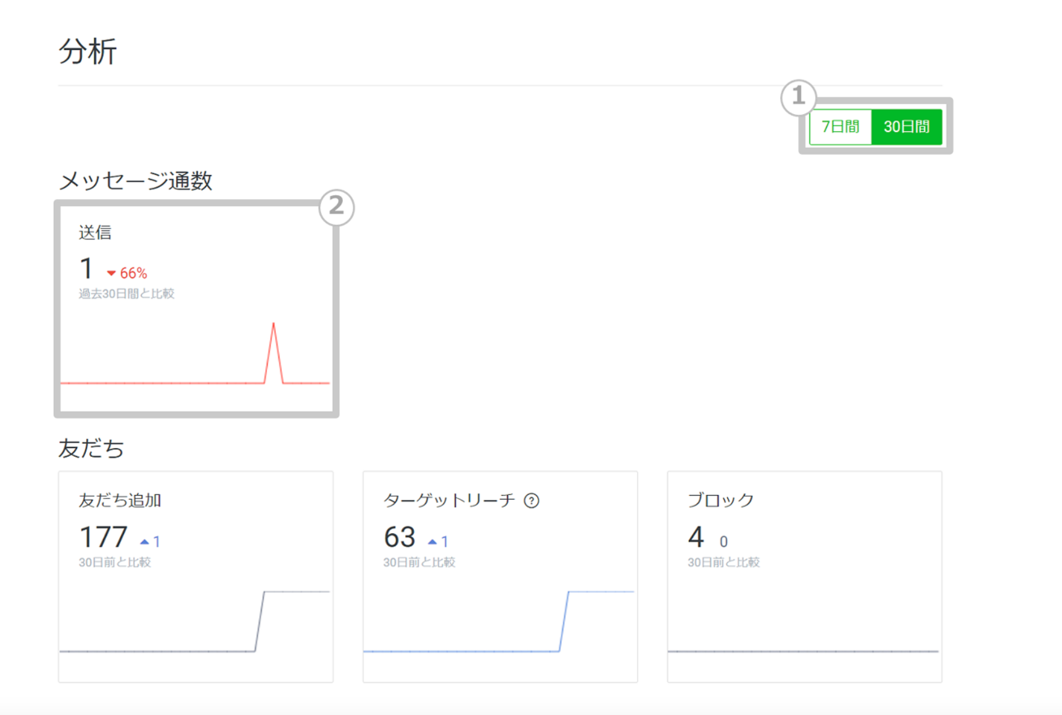Select the メッセージ通数 section header
Image resolution: width=1062 pixels, height=715 pixels.
[138, 181]
